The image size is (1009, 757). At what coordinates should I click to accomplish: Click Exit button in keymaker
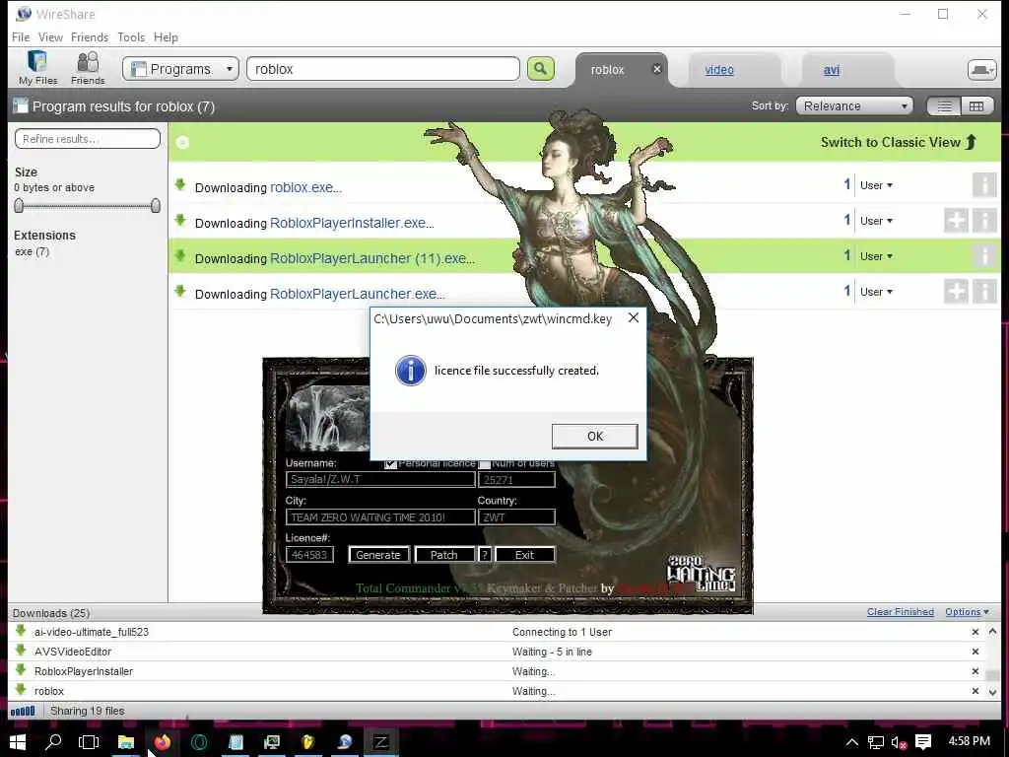point(524,554)
